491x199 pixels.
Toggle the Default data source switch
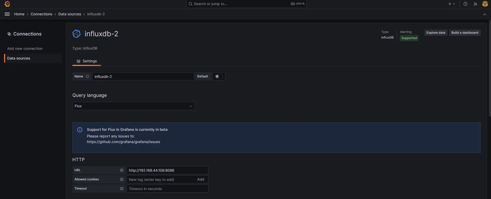[x=219, y=76]
